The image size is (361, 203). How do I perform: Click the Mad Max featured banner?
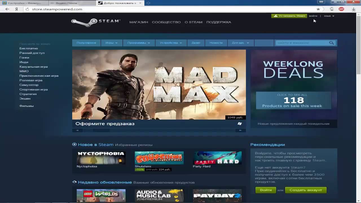(x=159, y=85)
